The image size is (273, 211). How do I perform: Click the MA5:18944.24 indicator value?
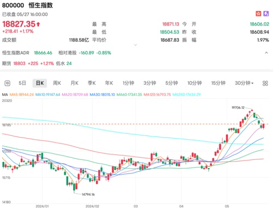(21, 95)
